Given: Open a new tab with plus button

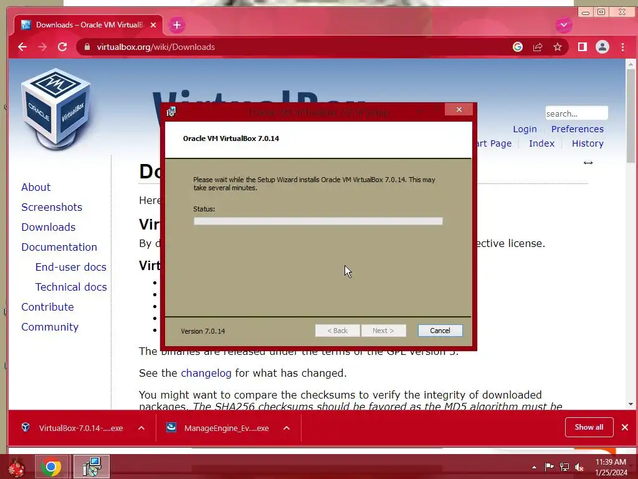Looking at the screenshot, I should pyautogui.click(x=176, y=25).
